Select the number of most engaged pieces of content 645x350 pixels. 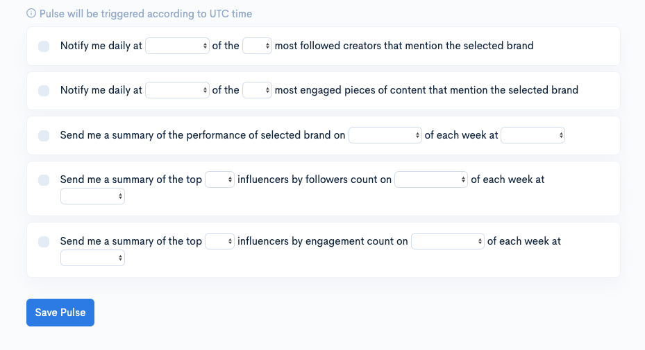(257, 90)
